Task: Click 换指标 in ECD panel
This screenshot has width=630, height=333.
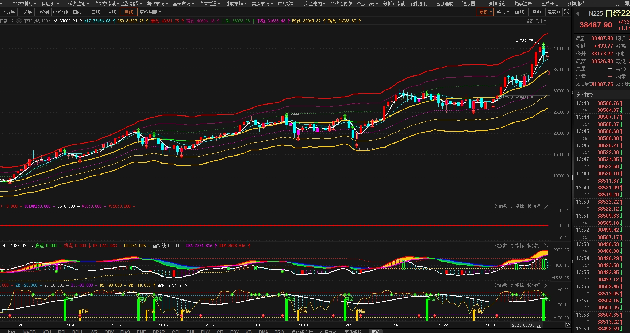Action: pos(534,246)
